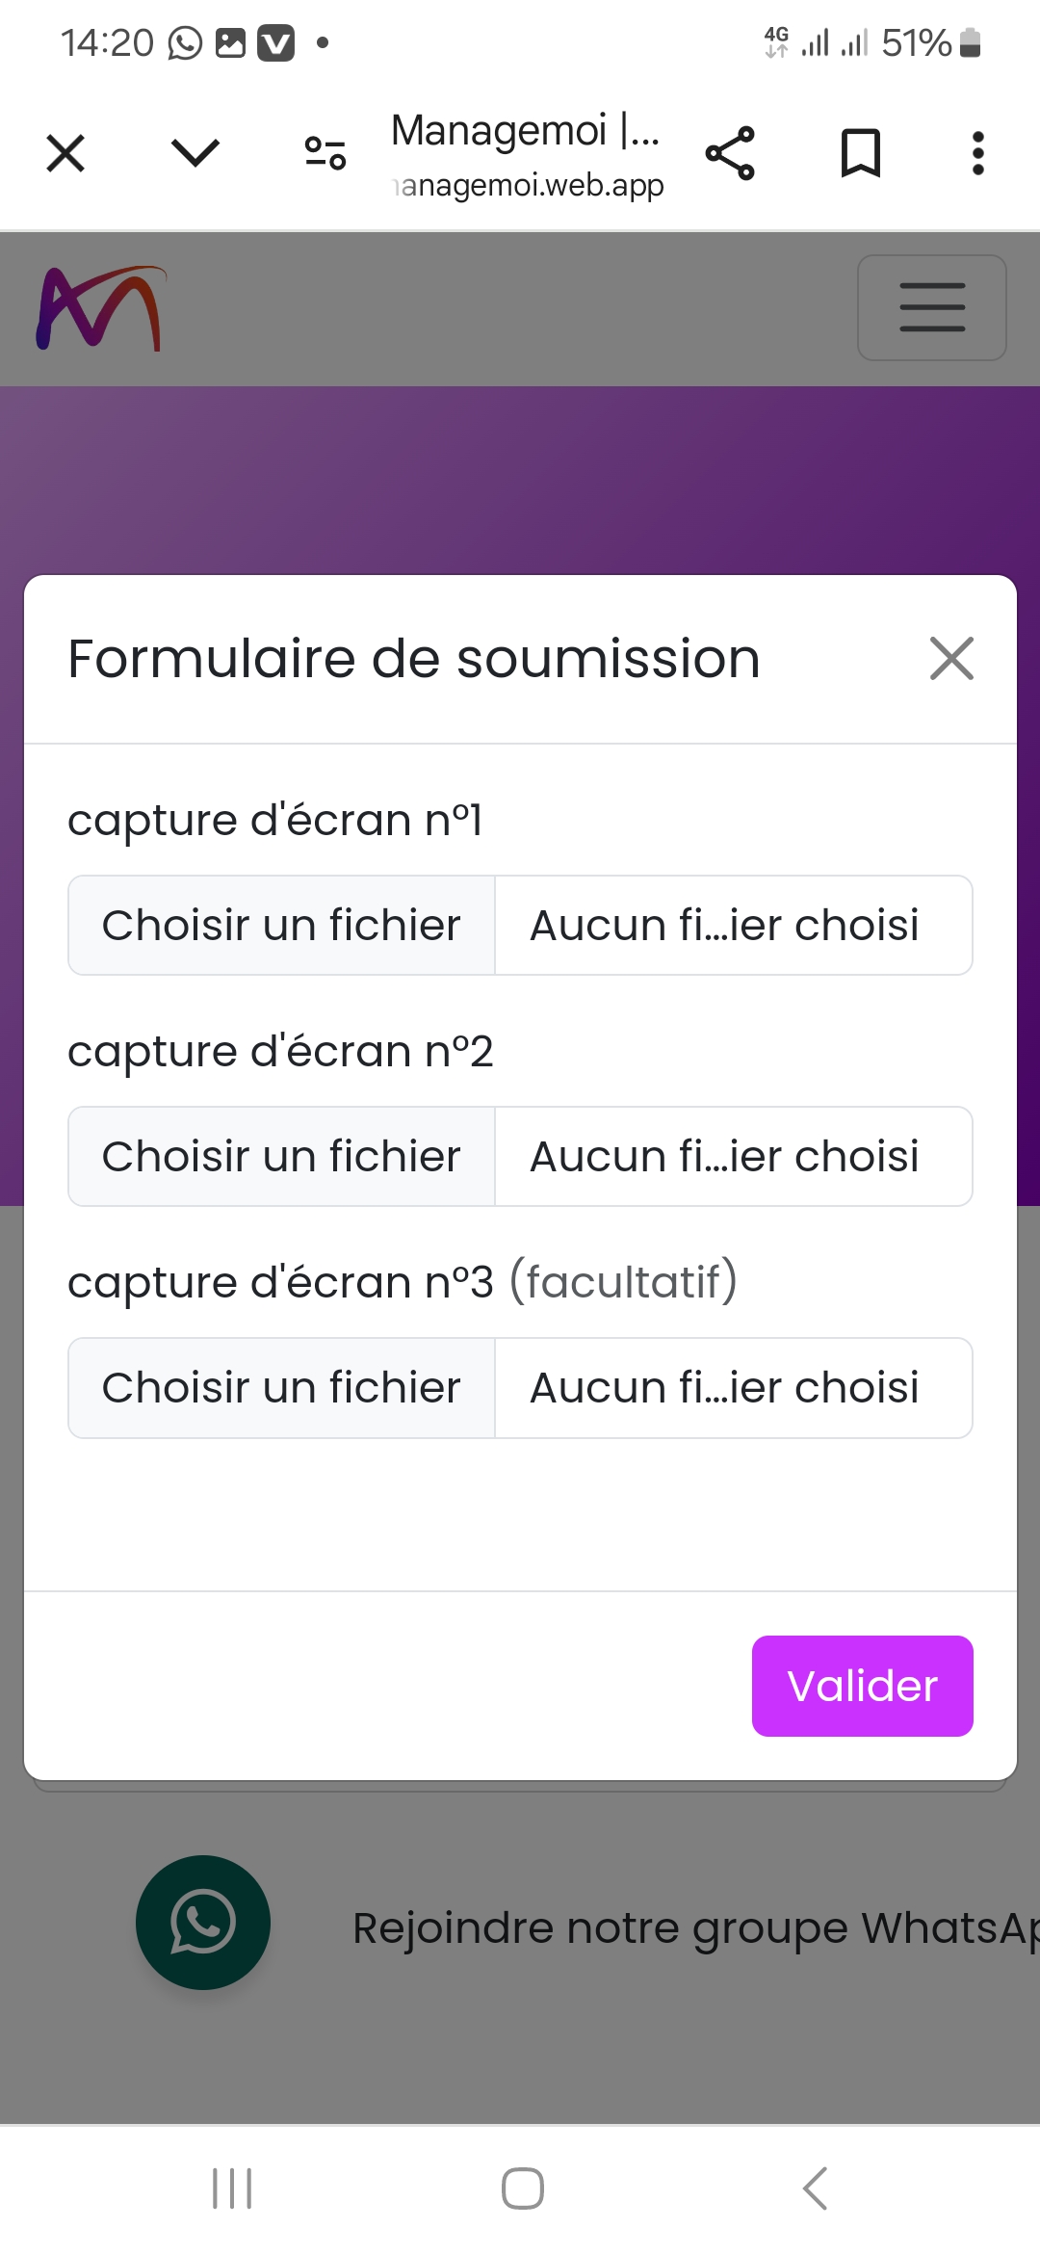Click the Managemoi logo

point(100,308)
